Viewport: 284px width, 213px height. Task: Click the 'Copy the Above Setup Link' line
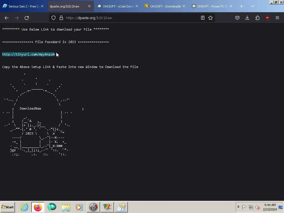(70, 67)
